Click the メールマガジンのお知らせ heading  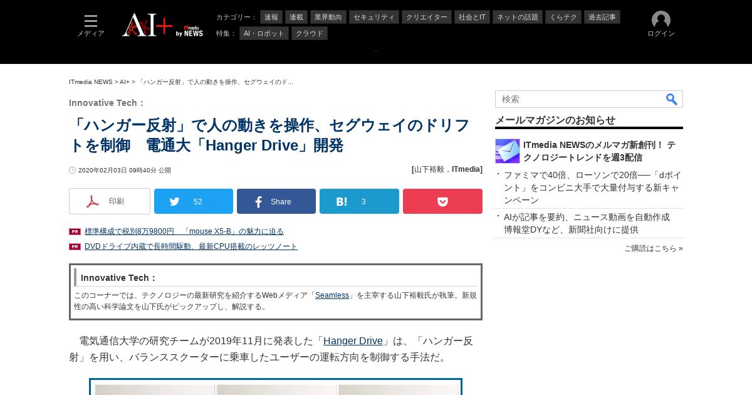tap(555, 120)
